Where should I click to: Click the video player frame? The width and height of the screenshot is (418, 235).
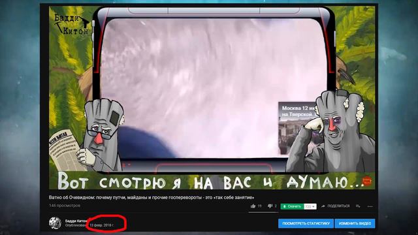212,97
